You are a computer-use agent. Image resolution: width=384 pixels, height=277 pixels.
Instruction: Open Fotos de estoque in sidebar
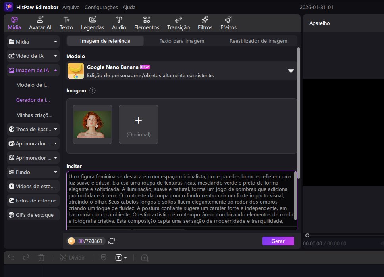tap(33, 201)
